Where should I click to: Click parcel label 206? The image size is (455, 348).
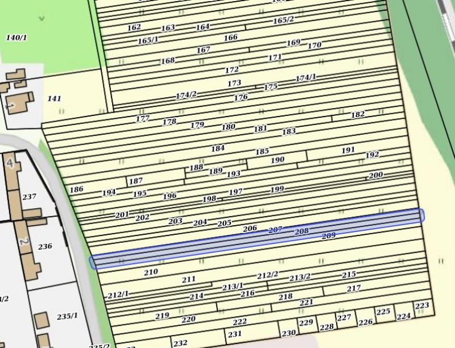pyautogui.click(x=250, y=229)
